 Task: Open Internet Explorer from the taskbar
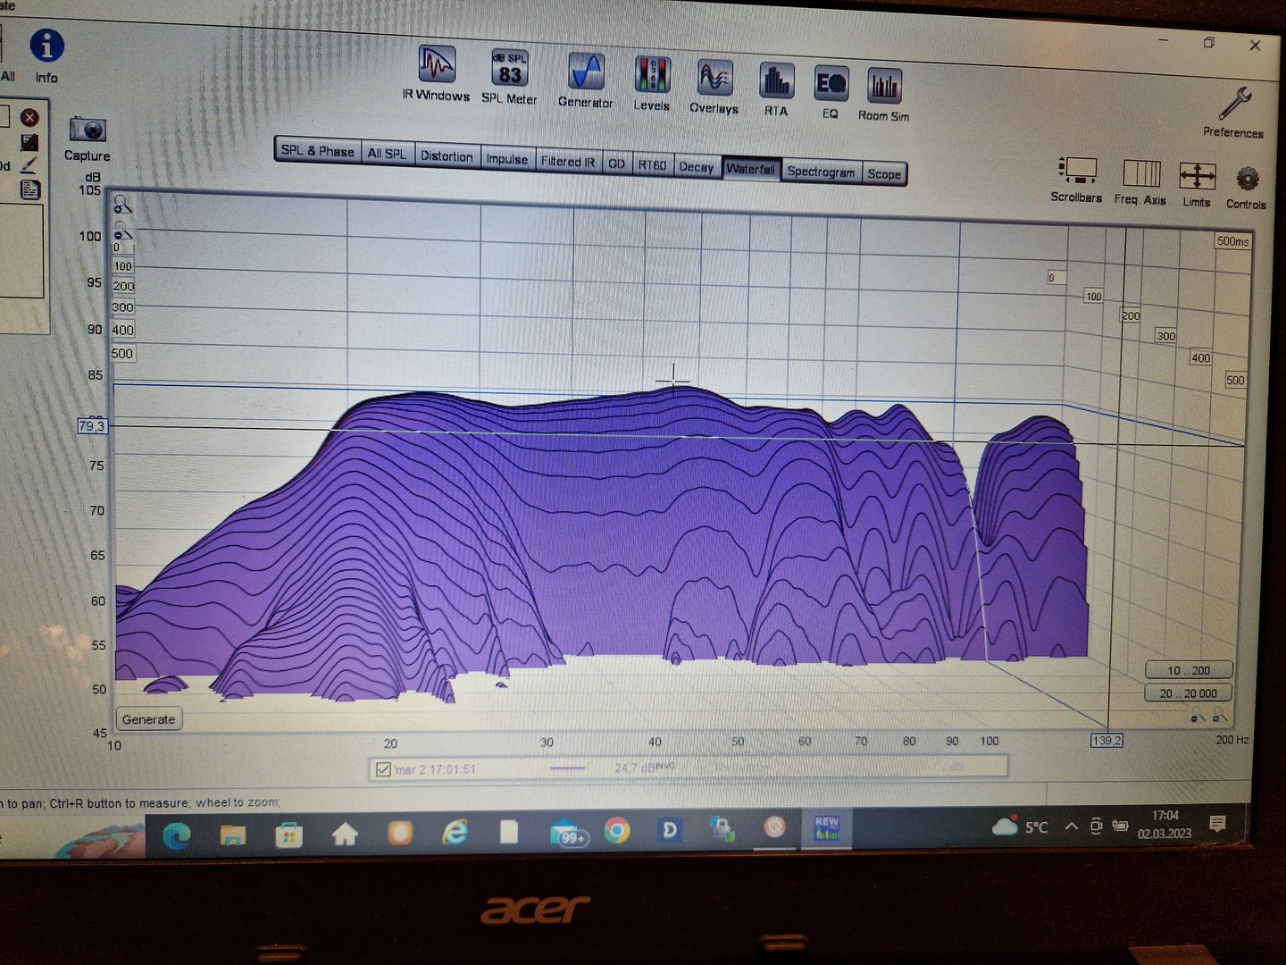(x=455, y=834)
